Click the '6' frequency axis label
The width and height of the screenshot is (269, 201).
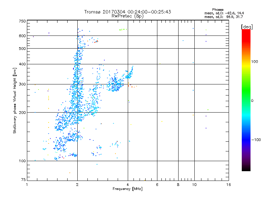(157, 185)
